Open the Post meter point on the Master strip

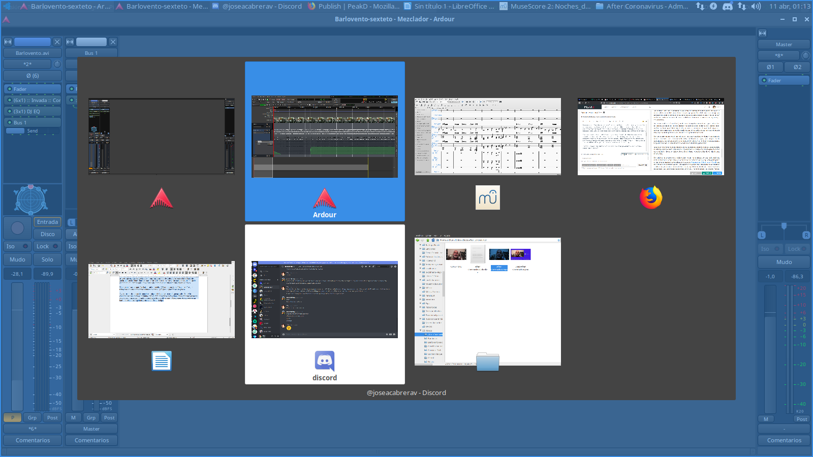tap(801, 419)
